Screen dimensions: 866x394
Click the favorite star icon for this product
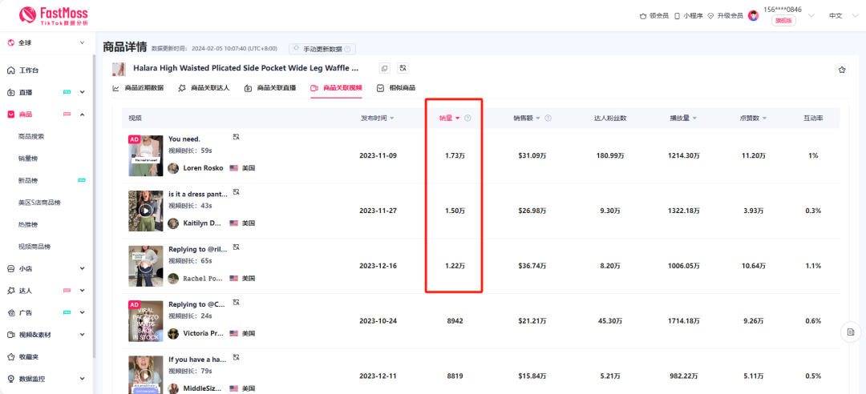[x=841, y=70]
